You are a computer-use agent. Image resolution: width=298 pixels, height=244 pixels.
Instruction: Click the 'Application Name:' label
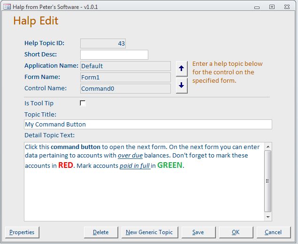tap(51, 66)
